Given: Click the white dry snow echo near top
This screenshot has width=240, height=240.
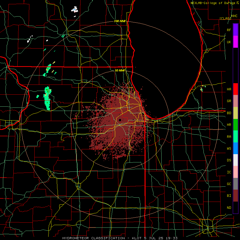Looking at the screenshot, I should pyautogui.click(x=75, y=10).
